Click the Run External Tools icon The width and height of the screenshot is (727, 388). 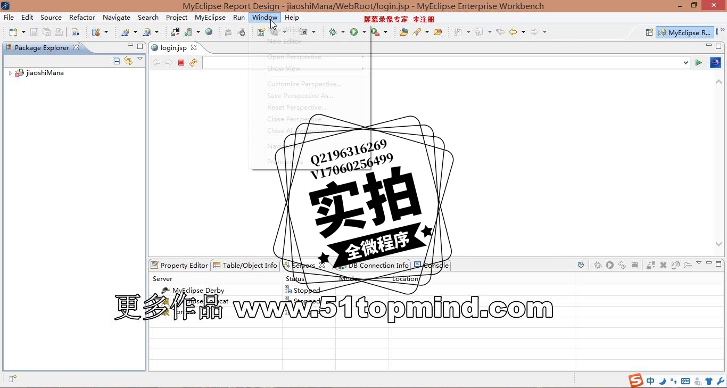[375, 32]
